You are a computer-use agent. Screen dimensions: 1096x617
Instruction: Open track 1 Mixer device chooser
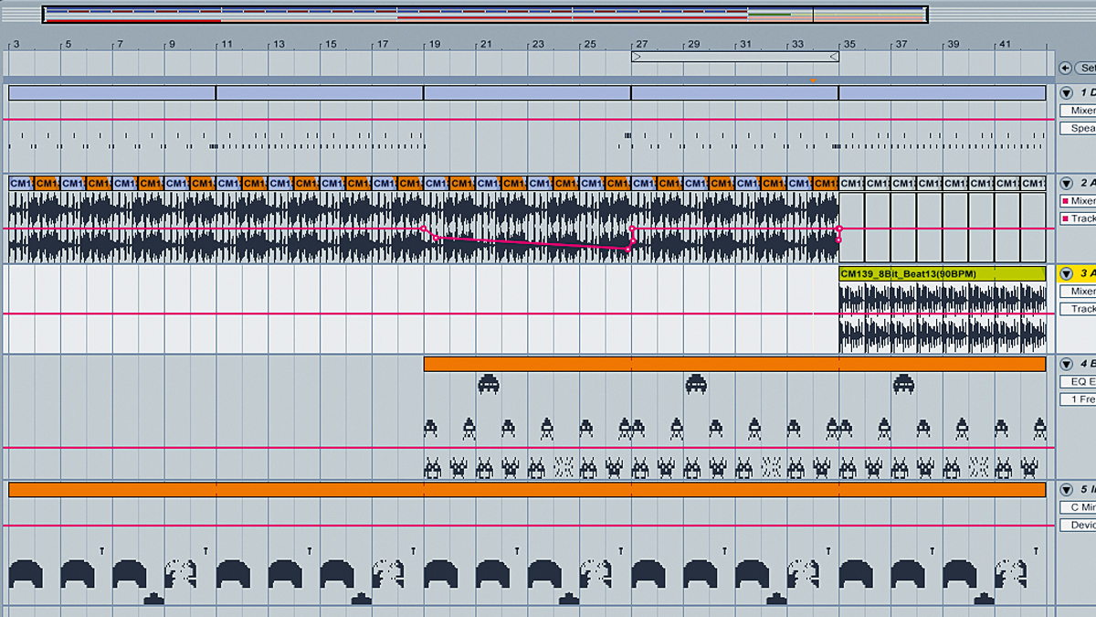(1079, 111)
